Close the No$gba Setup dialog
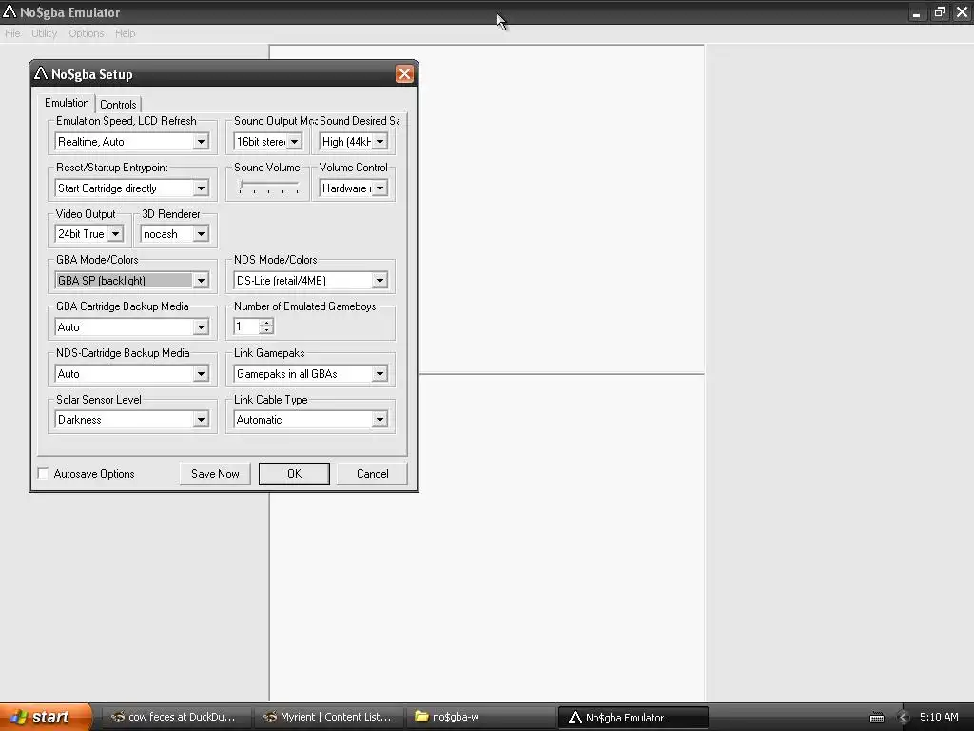 [404, 74]
